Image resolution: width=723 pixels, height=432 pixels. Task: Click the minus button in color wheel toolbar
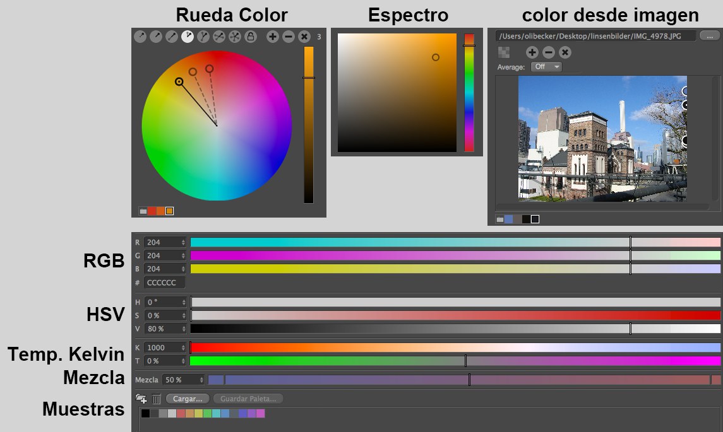[x=289, y=37]
